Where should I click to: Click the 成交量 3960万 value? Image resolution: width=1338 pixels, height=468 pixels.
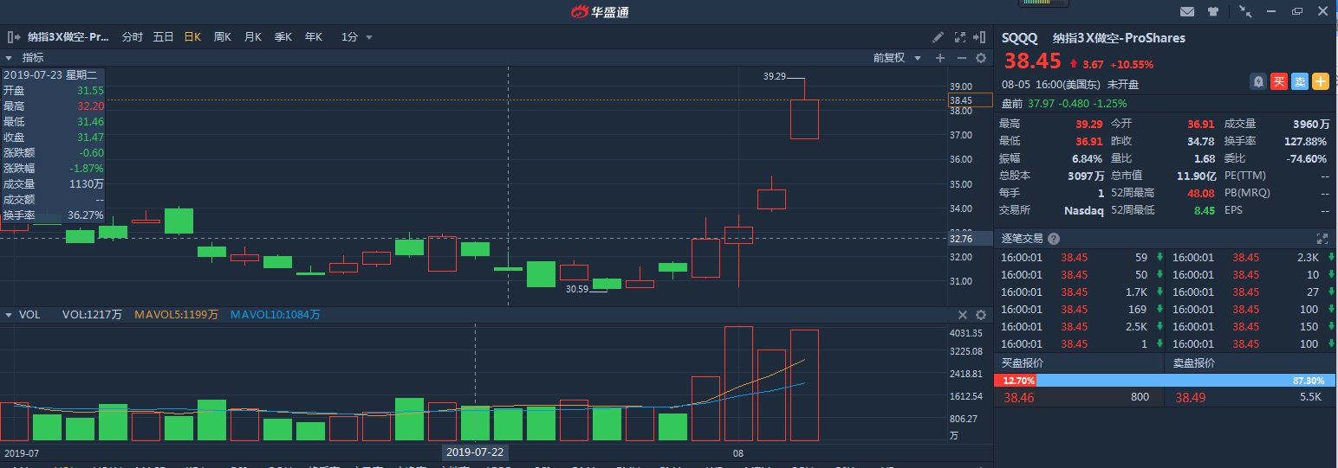(1310, 124)
